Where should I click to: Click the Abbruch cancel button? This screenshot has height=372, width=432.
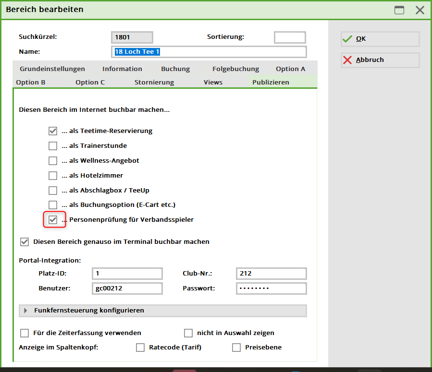pyautogui.click(x=380, y=60)
